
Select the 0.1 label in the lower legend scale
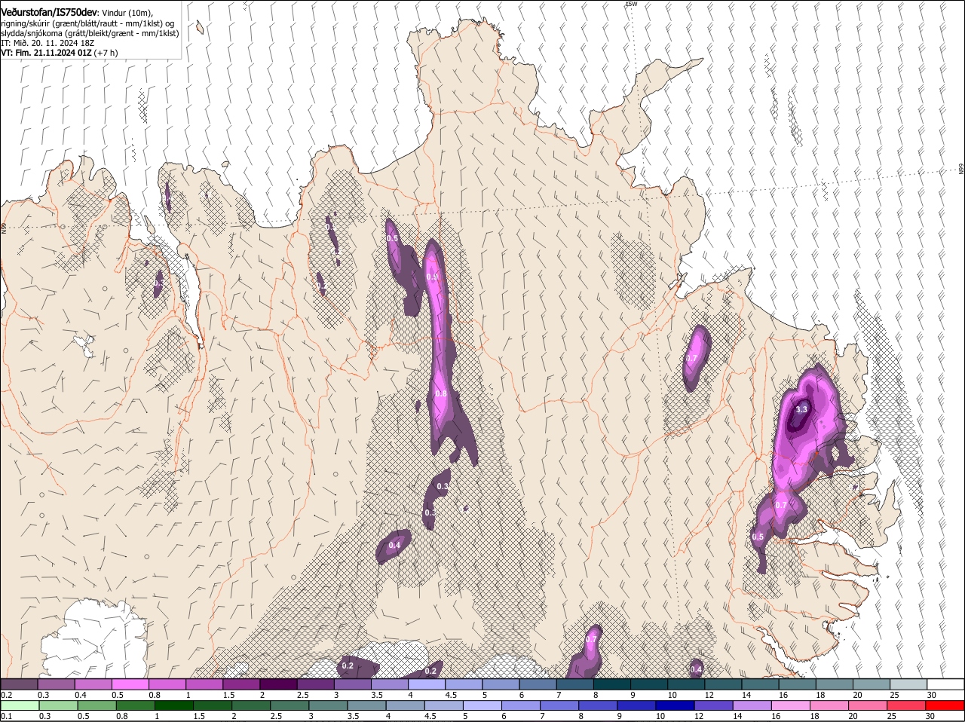click(x=6, y=716)
